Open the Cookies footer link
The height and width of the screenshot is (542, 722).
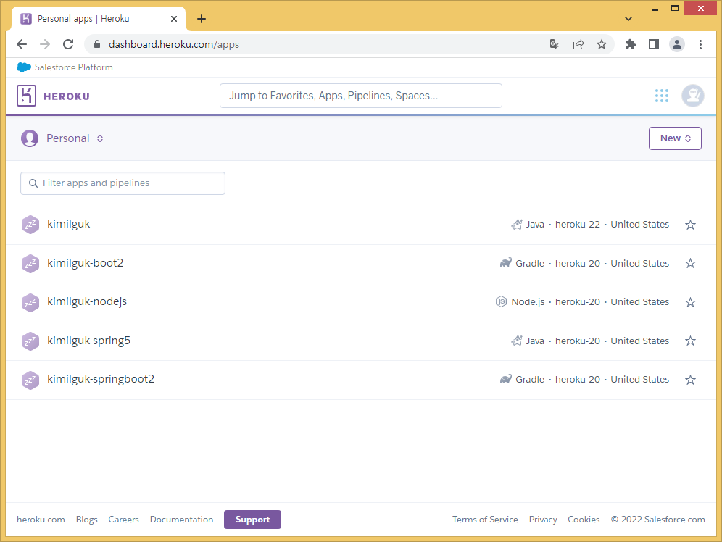click(584, 520)
